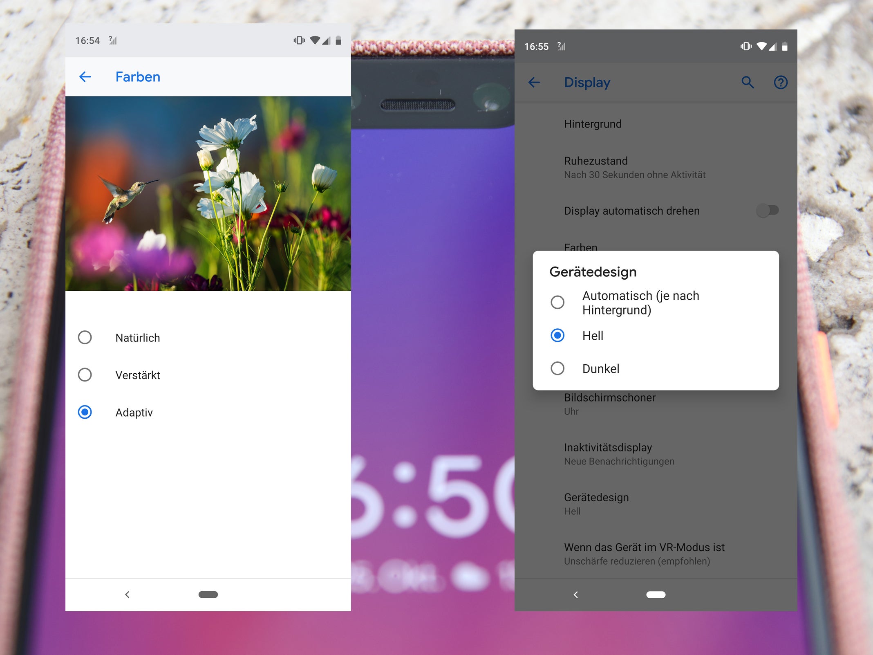The image size is (873, 655).
Task: Tap the Wi-Fi icon in Display status bar
Action: (x=761, y=46)
